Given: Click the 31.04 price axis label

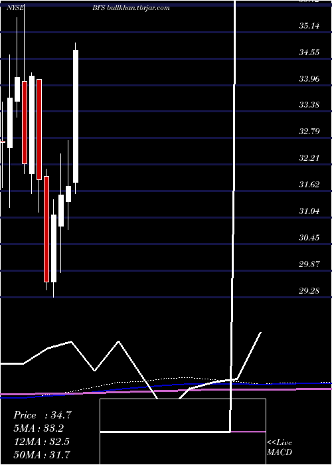Looking at the screenshot, I should tap(309, 211).
